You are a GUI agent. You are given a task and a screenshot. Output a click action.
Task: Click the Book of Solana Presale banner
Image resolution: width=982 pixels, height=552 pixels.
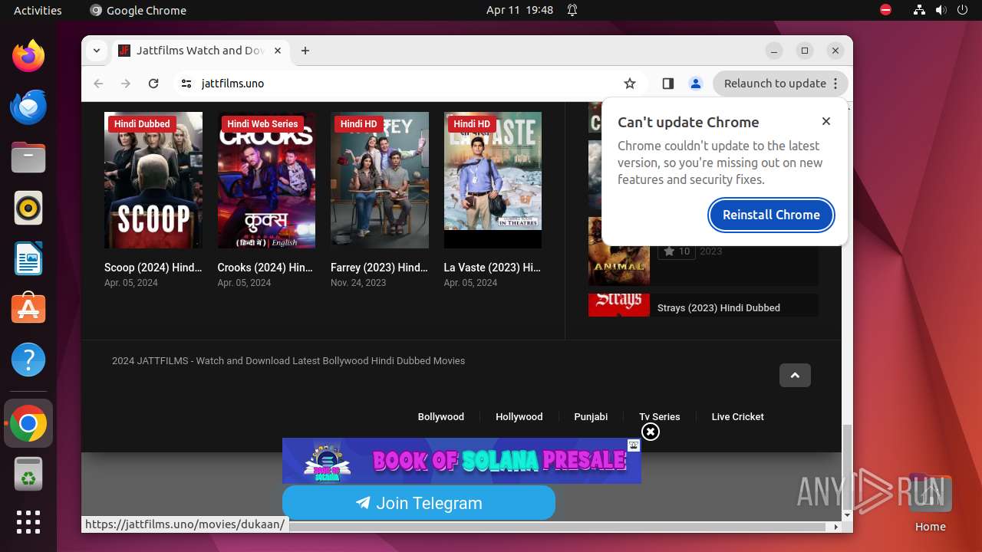462,460
